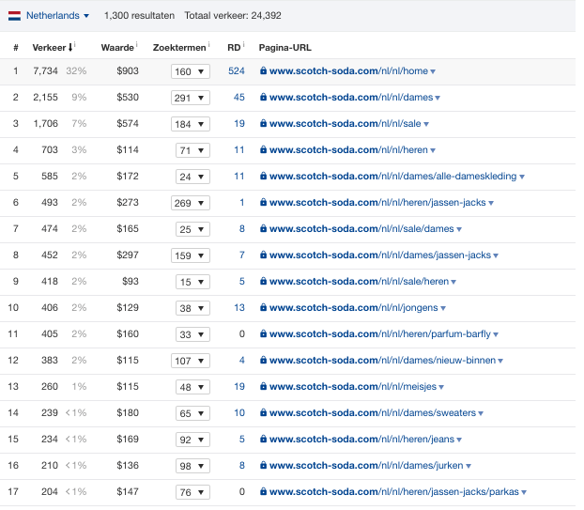Open the 25 keywords dropdown in row 7
This screenshot has height=510, width=584.
click(x=192, y=229)
